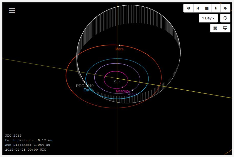Click the Mars planet dot
Image resolution: width=234 pixels, height=157 pixels.
pyautogui.click(x=119, y=45)
